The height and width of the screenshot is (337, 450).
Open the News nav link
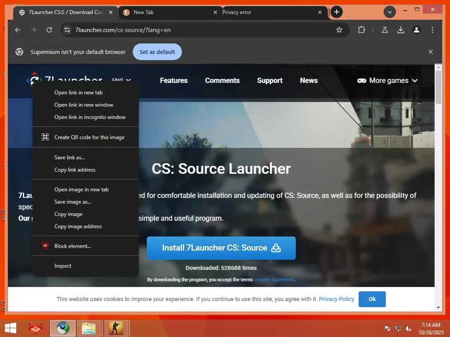tap(309, 81)
